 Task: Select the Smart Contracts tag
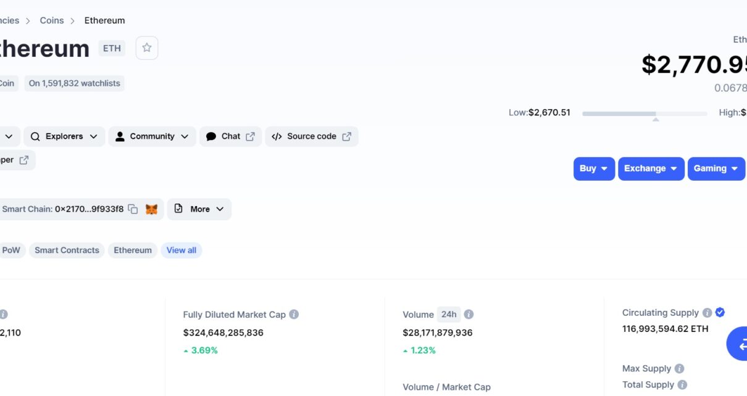click(x=67, y=250)
